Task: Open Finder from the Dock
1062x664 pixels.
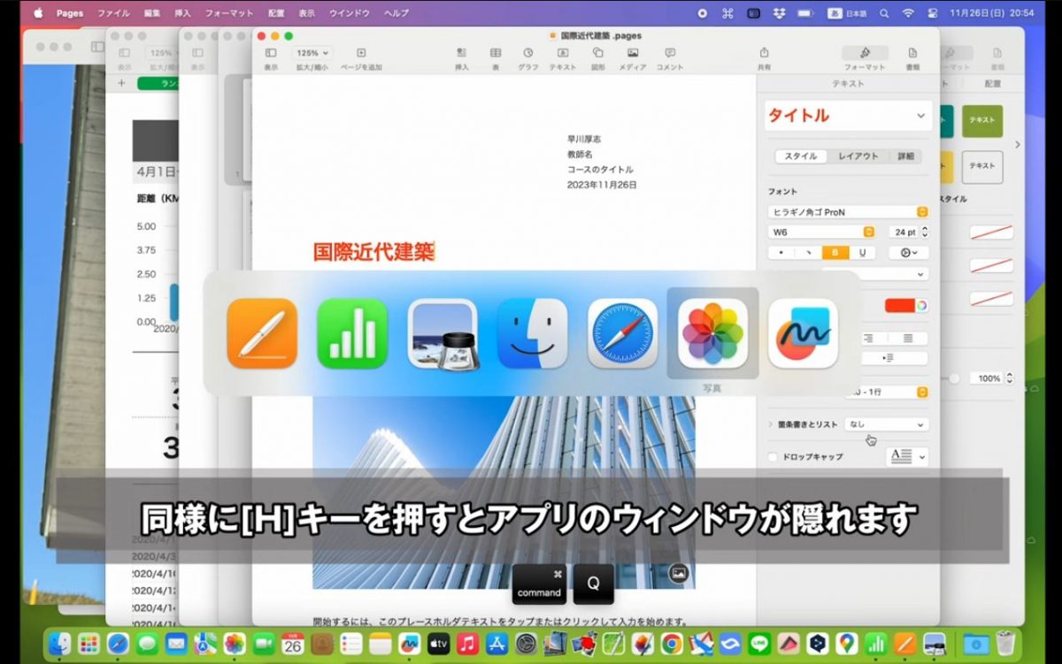Action: click(x=60, y=644)
